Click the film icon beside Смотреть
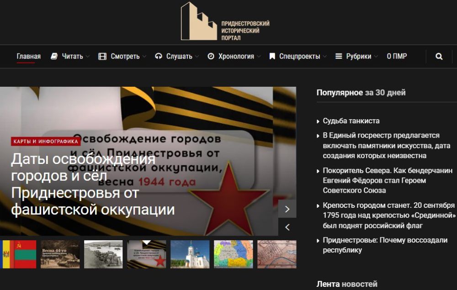 pyautogui.click(x=102, y=57)
